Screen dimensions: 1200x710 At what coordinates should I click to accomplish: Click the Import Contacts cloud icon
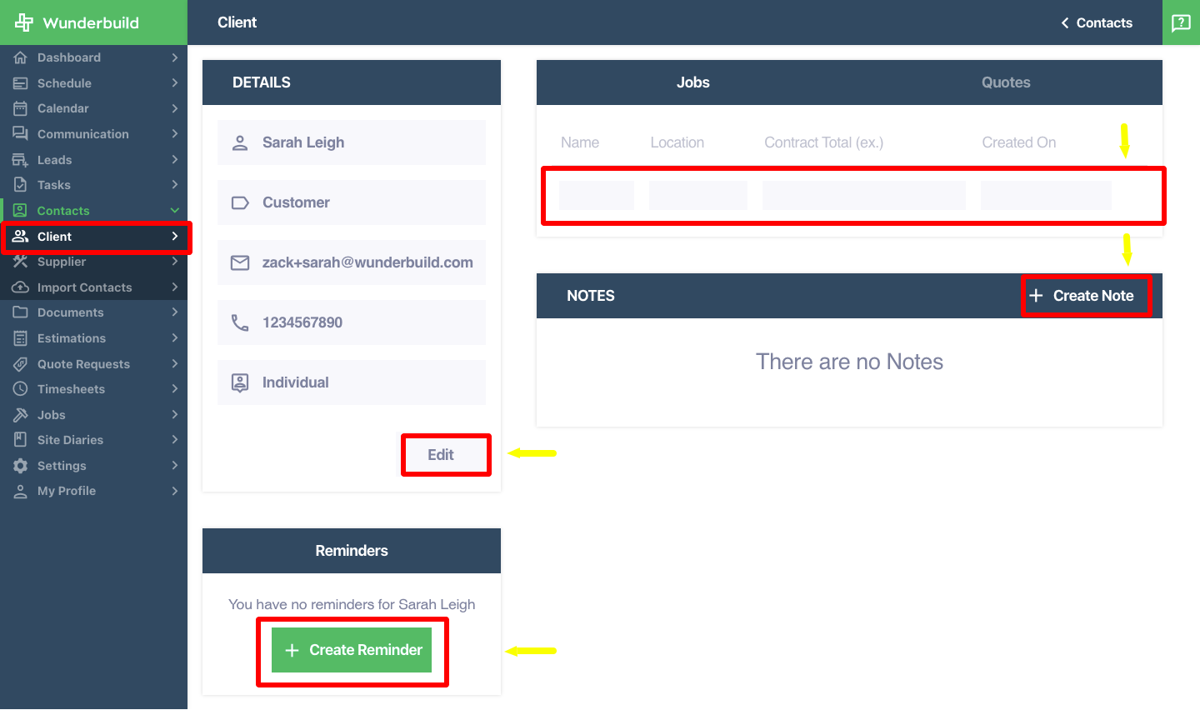21,287
